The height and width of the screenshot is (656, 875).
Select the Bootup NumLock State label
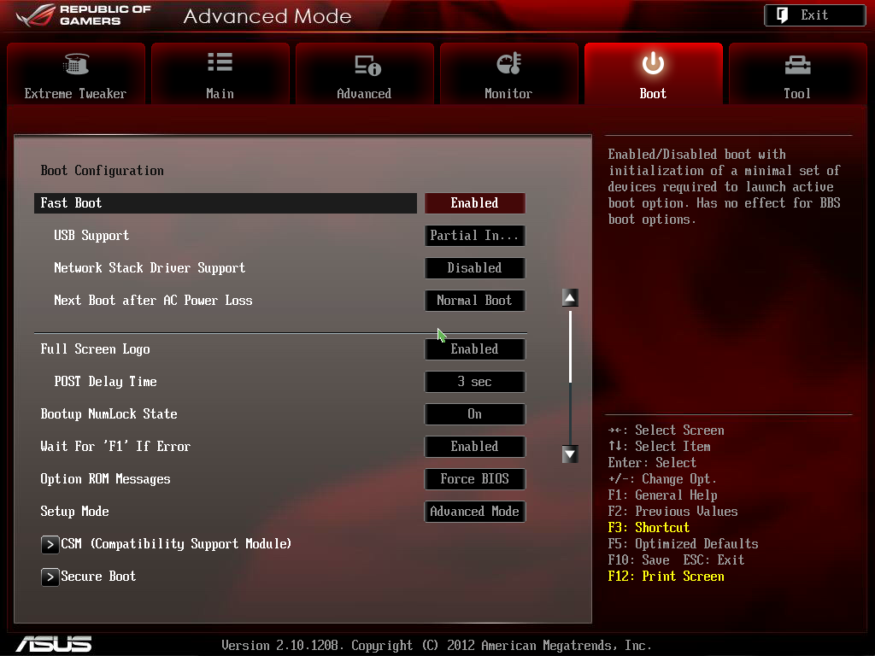pos(109,414)
